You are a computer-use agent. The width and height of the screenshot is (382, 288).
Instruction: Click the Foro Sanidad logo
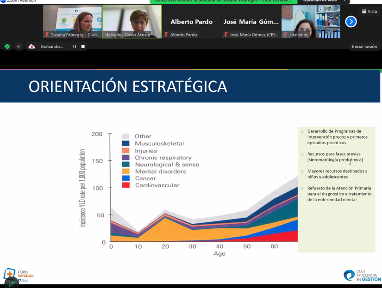point(19,275)
